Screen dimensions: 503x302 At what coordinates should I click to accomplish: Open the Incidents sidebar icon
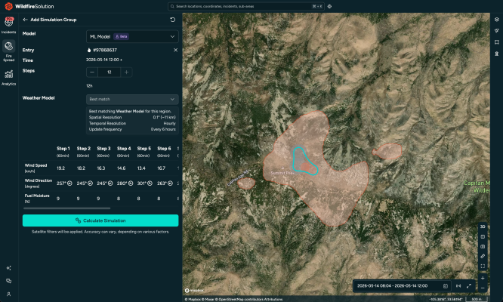coord(8,25)
